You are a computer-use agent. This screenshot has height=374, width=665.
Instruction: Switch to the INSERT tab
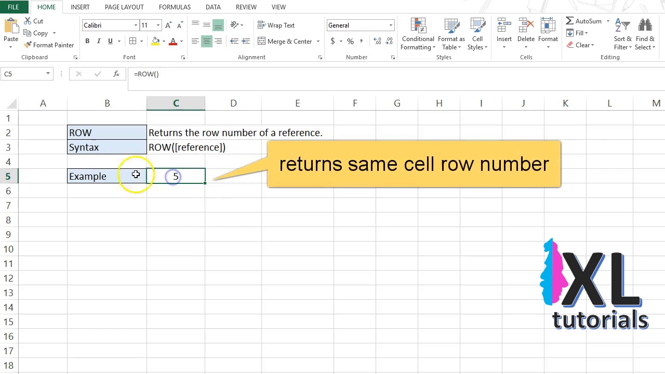pyautogui.click(x=80, y=7)
